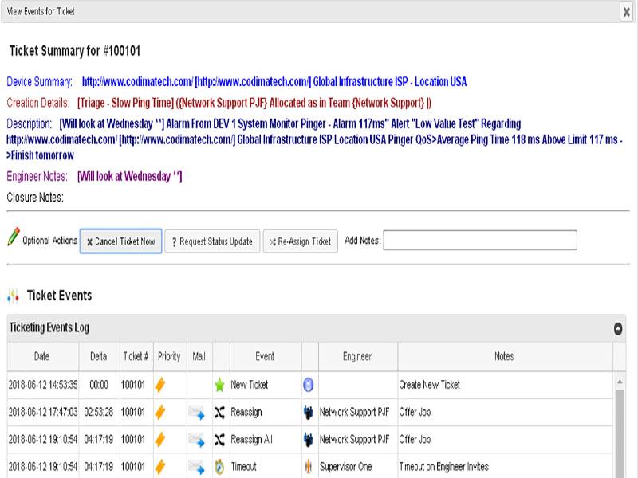
Task: Click priority icon in New Ticket row
Action: coord(160,385)
